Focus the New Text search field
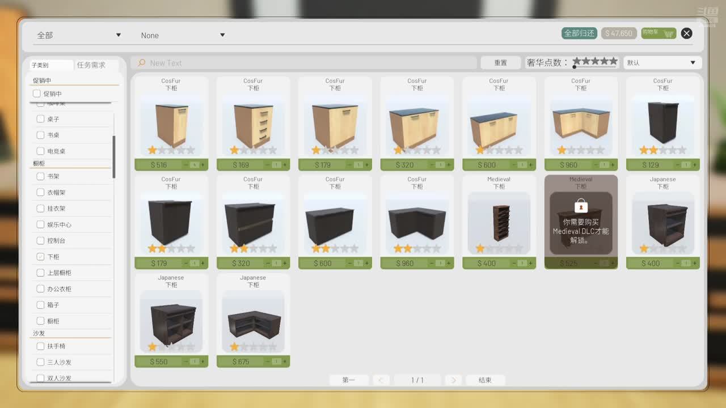The height and width of the screenshot is (408, 726). [303, 63]
